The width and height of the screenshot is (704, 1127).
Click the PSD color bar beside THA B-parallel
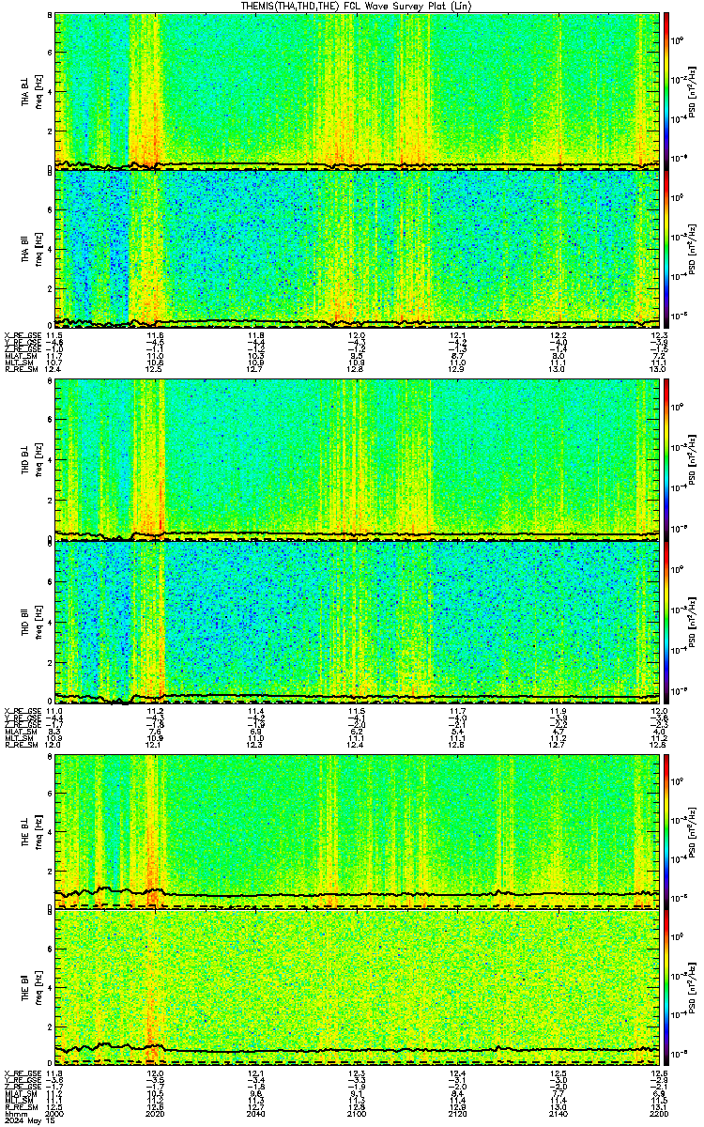tap(666, 250)
